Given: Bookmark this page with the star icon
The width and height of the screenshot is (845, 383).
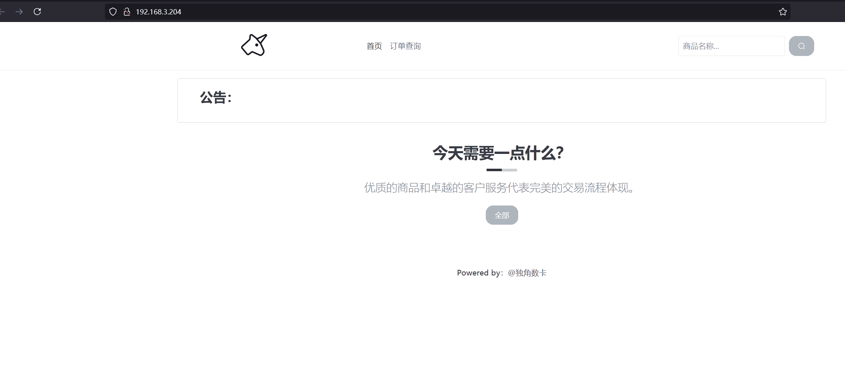Looking at the screenshot, I should [x=783, y=12].
